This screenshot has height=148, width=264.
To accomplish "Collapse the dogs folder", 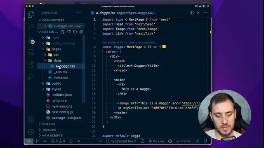I will 45,60.
